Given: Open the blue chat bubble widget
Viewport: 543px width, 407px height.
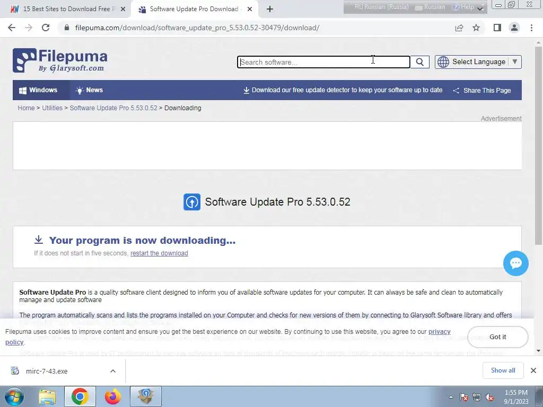Looking at the screenshot, I should click(x=515, y=263).
